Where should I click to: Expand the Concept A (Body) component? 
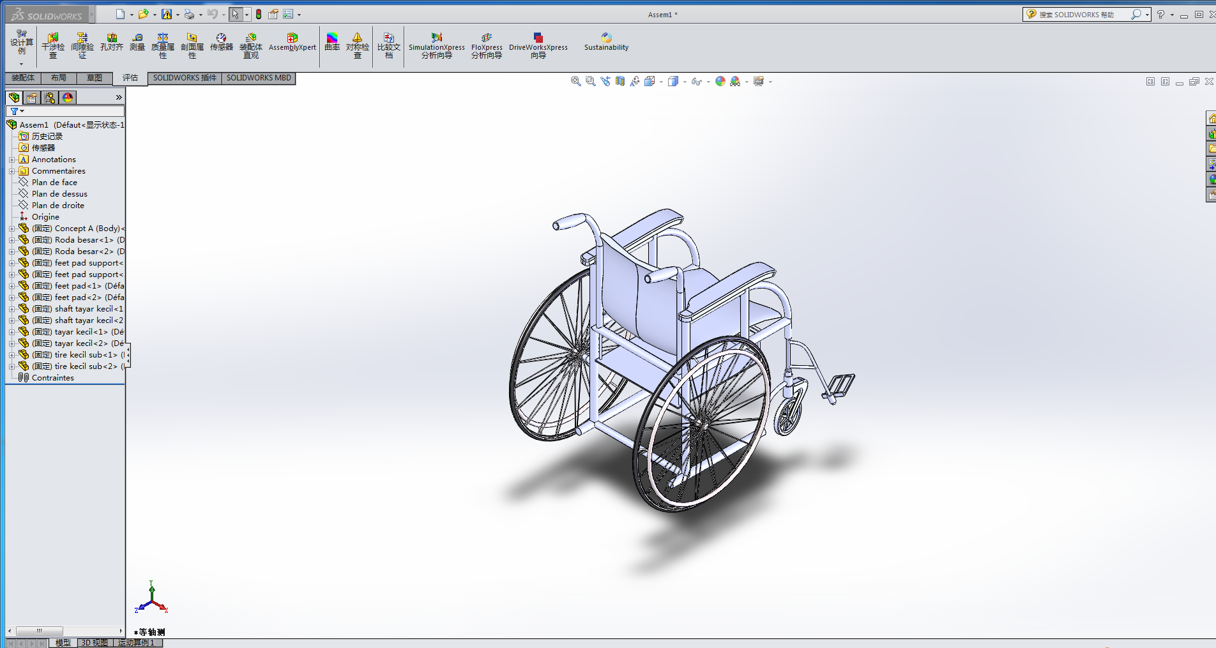[11, 229]
